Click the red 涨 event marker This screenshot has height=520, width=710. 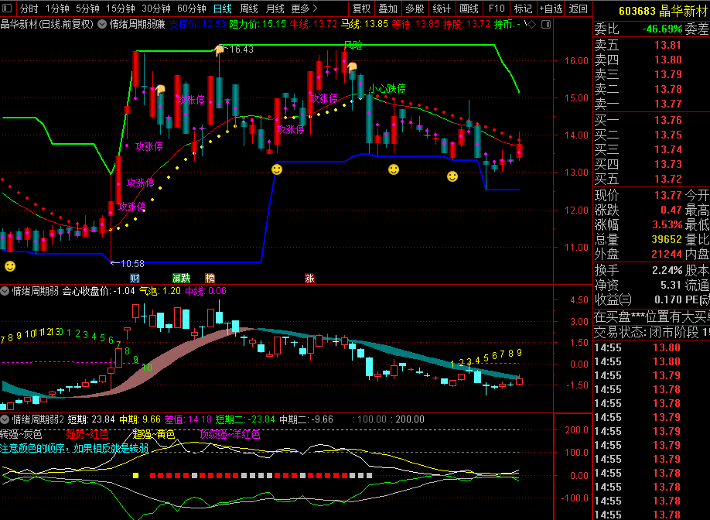(309, 278)
